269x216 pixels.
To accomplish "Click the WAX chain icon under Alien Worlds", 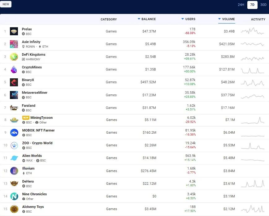I will coord(24,160).
